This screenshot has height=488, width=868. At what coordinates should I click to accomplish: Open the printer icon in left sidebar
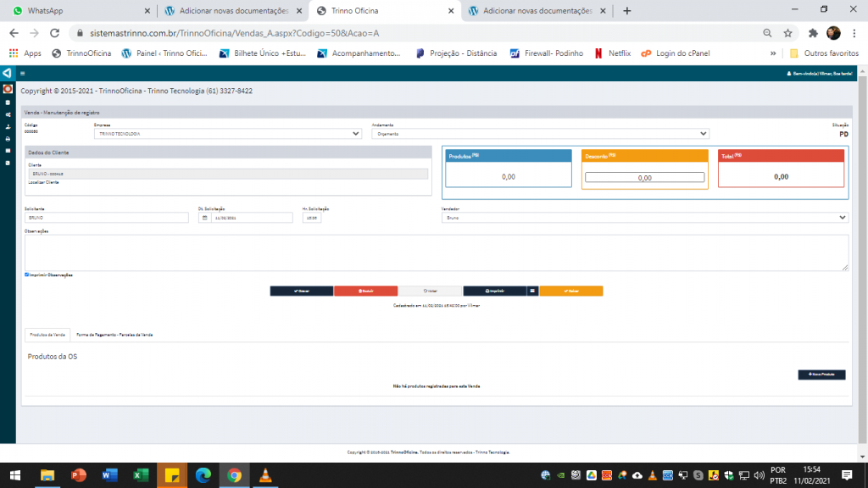click(x=8, y=138)
